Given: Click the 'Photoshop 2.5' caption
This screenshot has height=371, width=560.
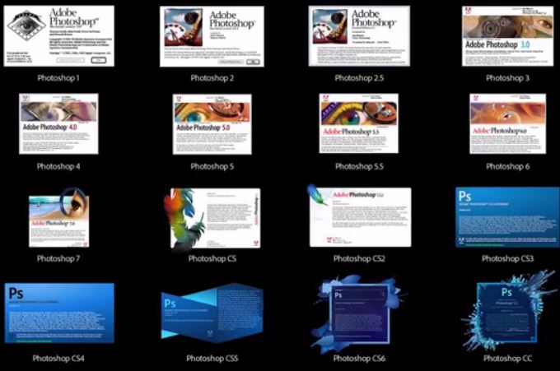Looking at the screenshot, I should tap(359, 78).
